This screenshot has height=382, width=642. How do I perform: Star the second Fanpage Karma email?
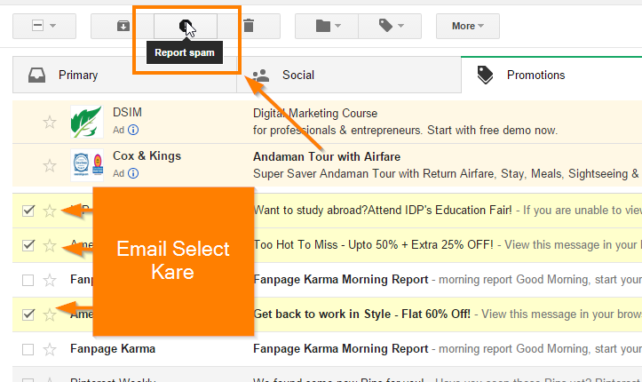50,349
